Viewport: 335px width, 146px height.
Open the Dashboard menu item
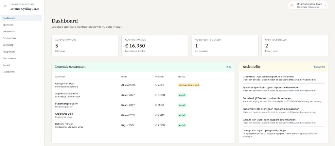[21, 18]
